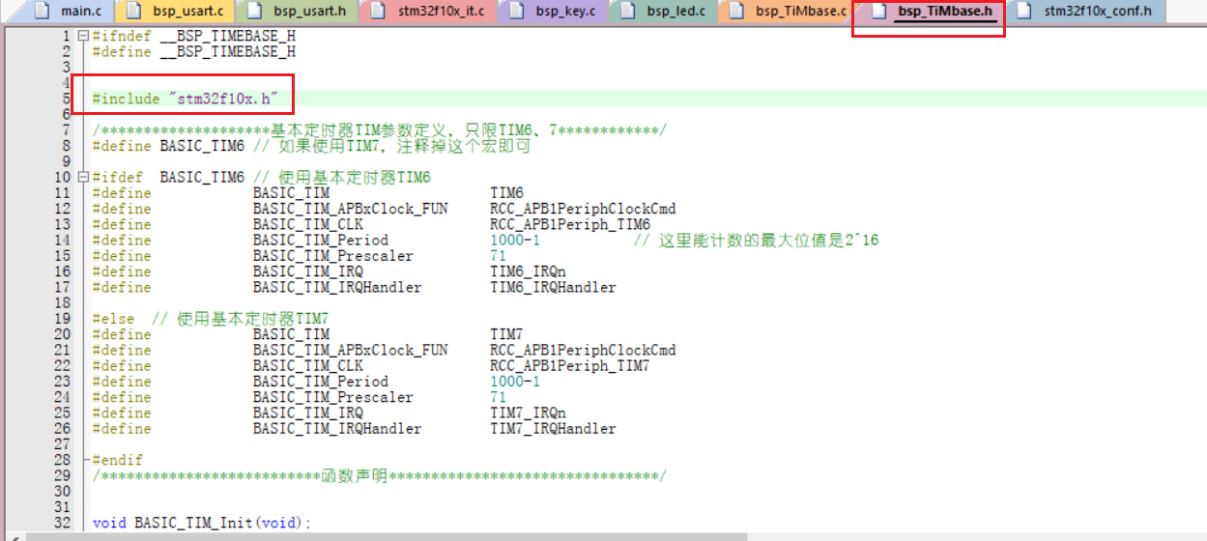Click file icon on bsp_TiMbase.h tab
Image resolution: width=1207 pixels, height=541 pixels.
pos(877,12)
